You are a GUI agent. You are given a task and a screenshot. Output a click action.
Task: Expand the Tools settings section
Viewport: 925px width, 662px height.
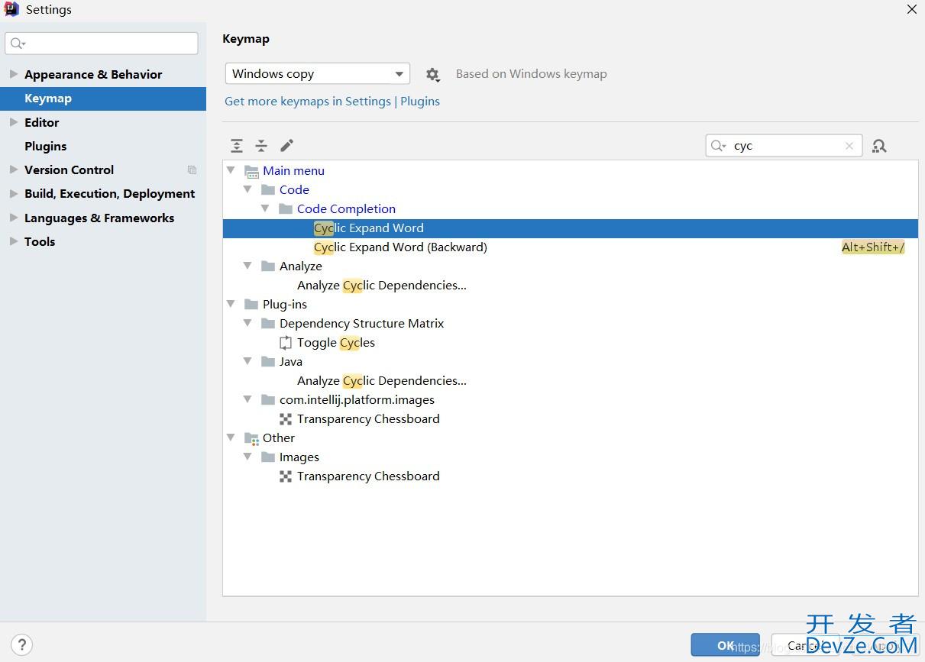[13, 241]
